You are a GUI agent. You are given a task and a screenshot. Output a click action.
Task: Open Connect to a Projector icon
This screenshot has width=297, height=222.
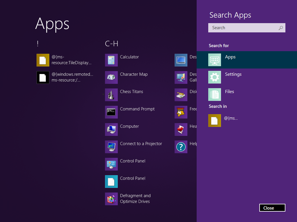coord(111,147)
